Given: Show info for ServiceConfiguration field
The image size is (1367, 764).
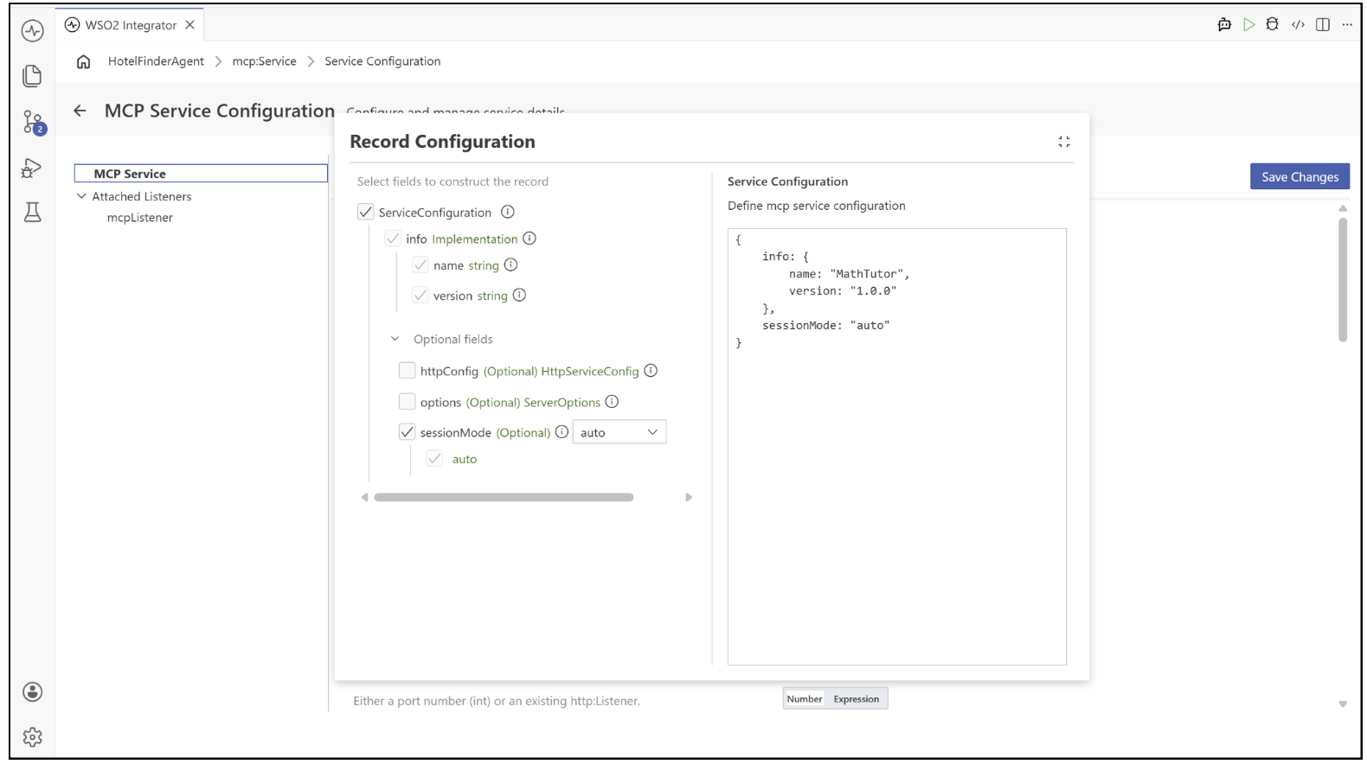Looking at the screenshot, I should click(x=508, y=212).
